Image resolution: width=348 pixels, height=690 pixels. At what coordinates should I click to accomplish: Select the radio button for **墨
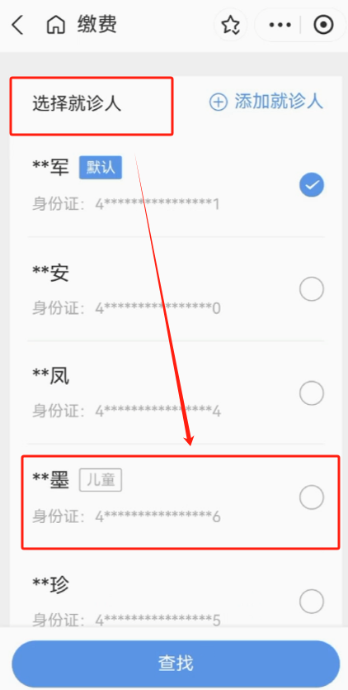[x=312, y=497]
